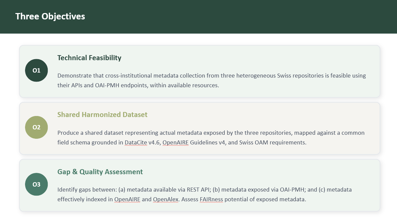The image size is (397, 221).
Task: Click the underlined word "OpenAlex"
Action: point(166,200)
